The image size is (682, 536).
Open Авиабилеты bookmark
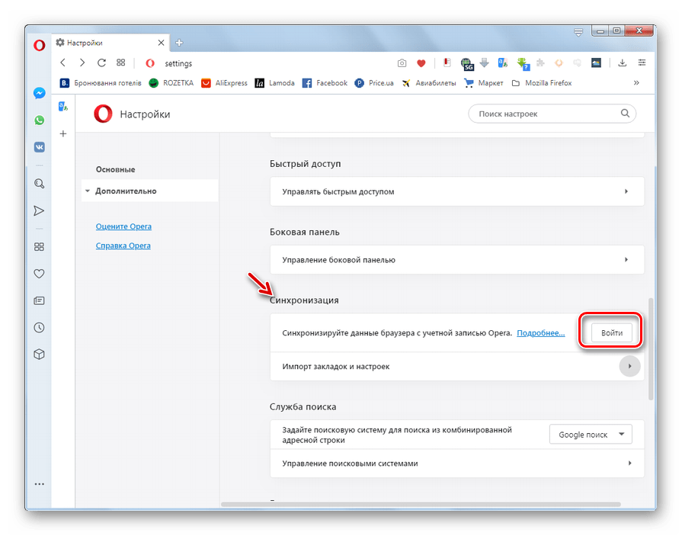coord(428,82)
